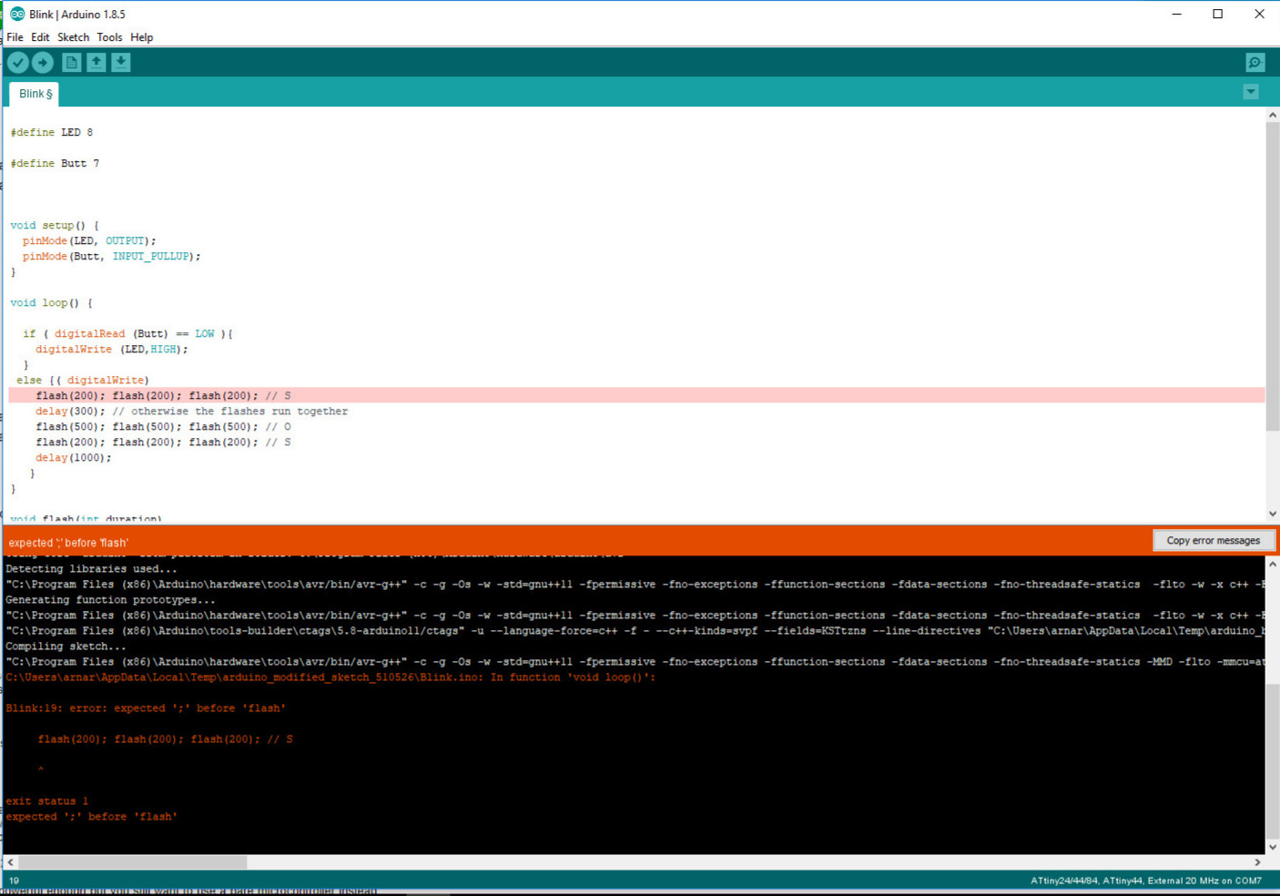Open the File menu
The width and height of the screenshot is (1280, 896).
[x=15, y=37]
